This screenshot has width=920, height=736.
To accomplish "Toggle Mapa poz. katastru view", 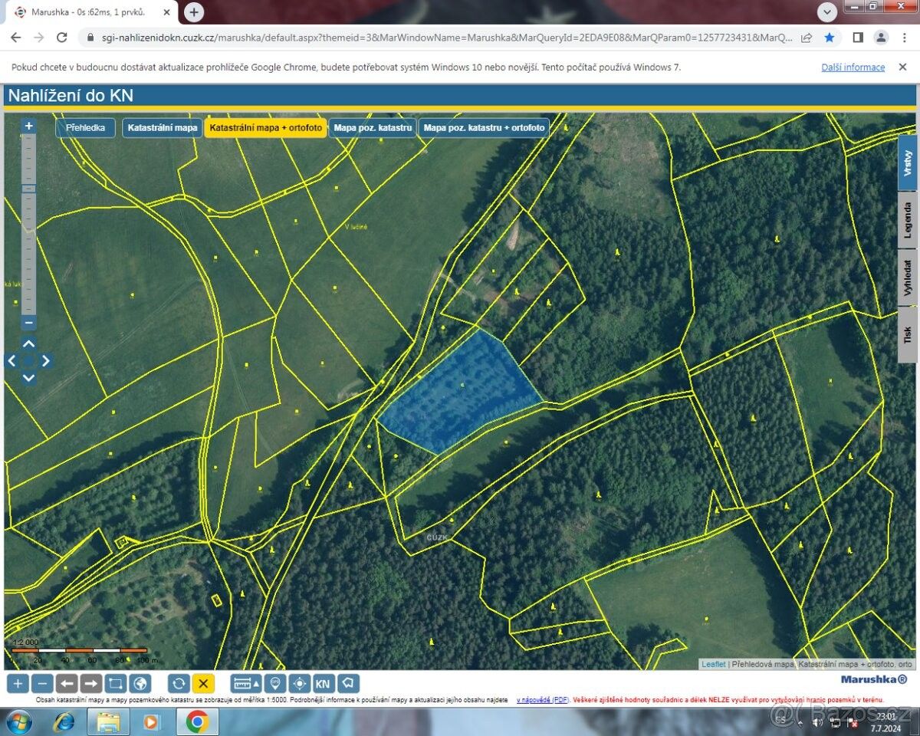I will (373, 128).
